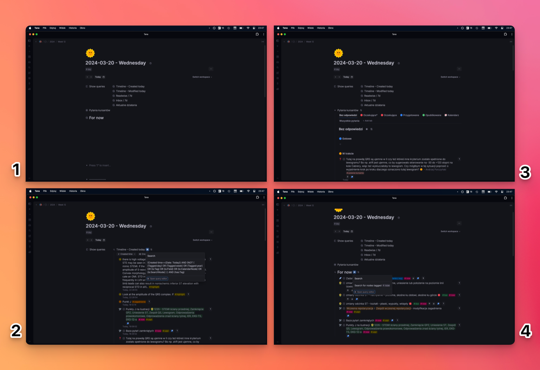
Task: Expand the collapsed For now node in panel 1
Action: click(87, 118)
